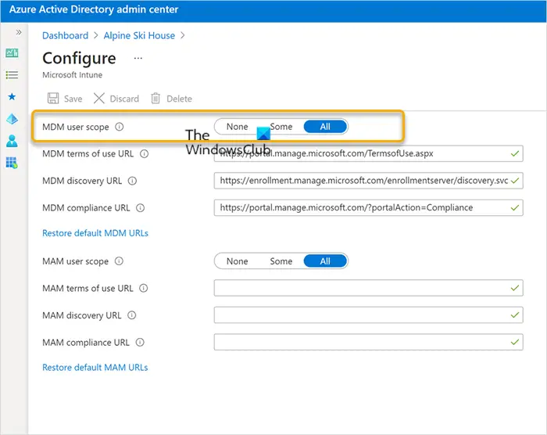This screenshot has width=547, height=435.
Task: Click the Save floppy disk icon
Action: (53, 98)
